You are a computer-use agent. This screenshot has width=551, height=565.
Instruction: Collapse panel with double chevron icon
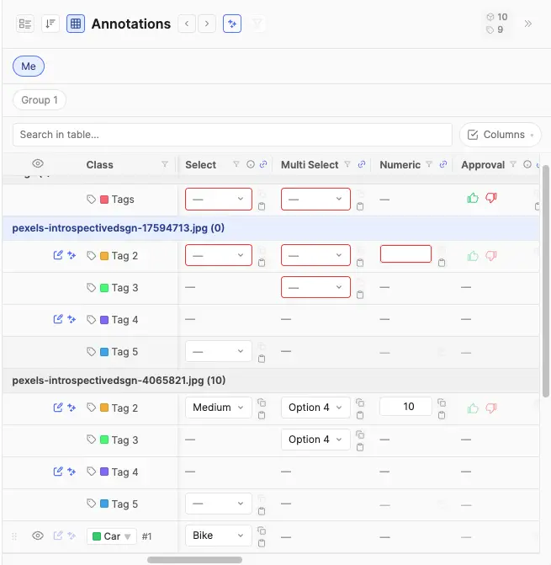(528, 24)
